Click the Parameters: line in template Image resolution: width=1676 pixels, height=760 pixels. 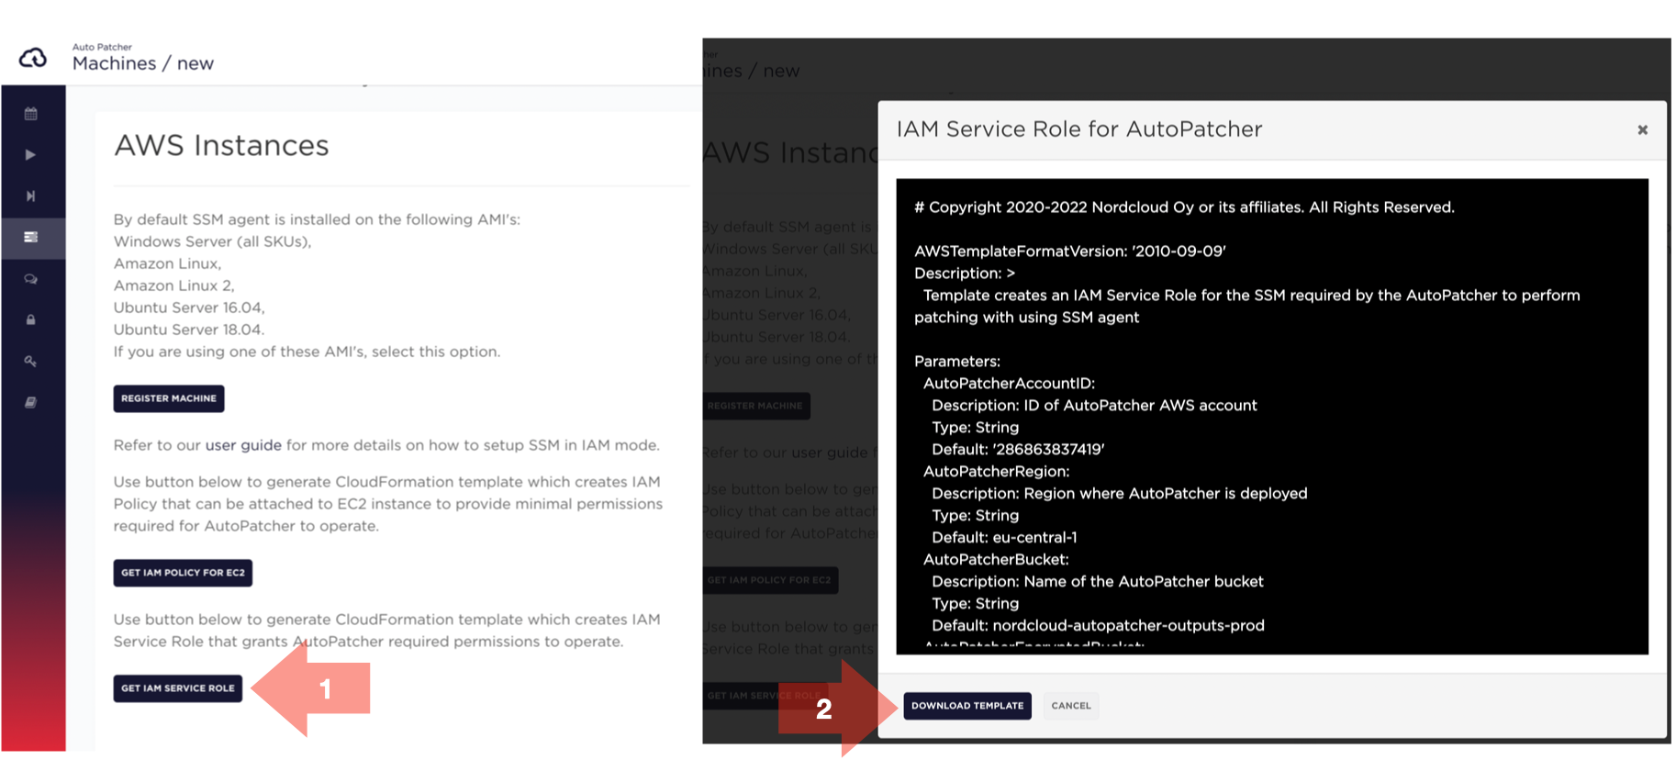click(957, 362)
